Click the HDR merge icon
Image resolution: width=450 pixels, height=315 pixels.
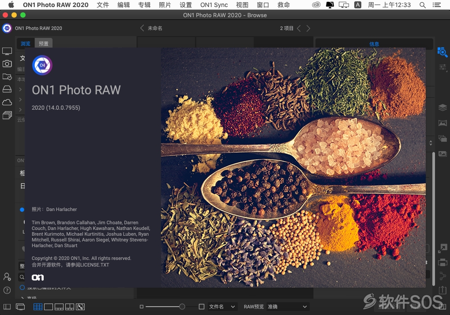pyautogui.click(x=442, y=138)
